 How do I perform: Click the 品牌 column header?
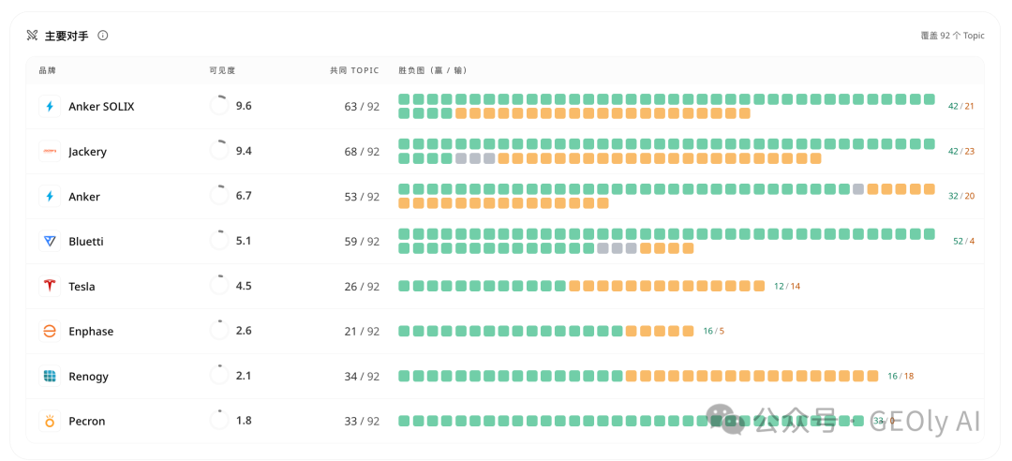pyautogui.click(x=47, y=70)
